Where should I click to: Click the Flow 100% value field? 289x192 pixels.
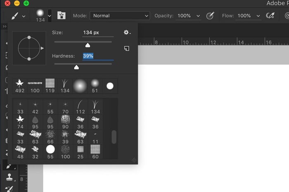pos(244,16)
